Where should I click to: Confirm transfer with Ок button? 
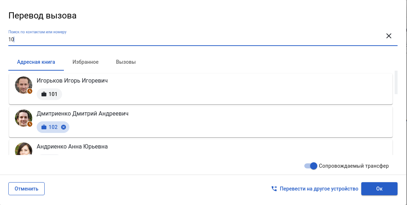[x=379, y=189]
